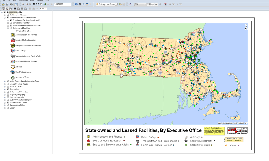Select the Zoom In magnifier tool
Image resolution: width=269 pixels, height=161 pixels.
click(23, 4)
